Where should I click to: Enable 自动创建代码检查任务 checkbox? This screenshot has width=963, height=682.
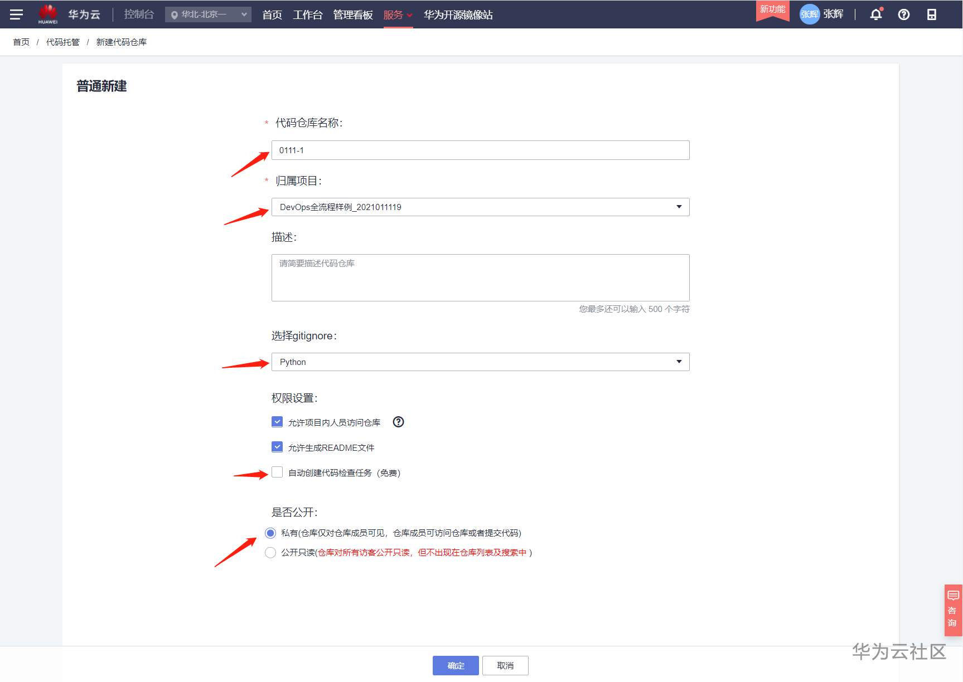(277, 472)
